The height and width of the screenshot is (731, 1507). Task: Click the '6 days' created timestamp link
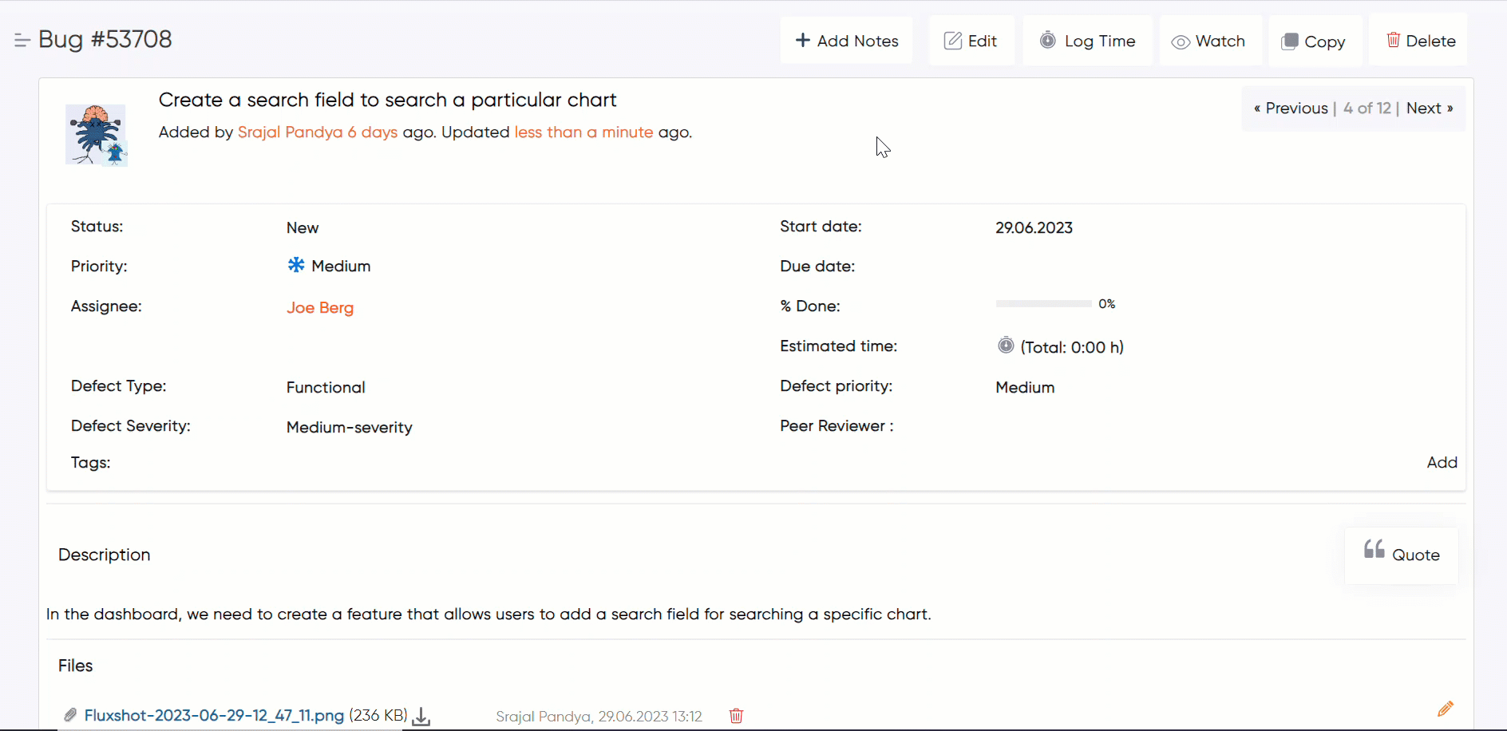coord(373,132)
